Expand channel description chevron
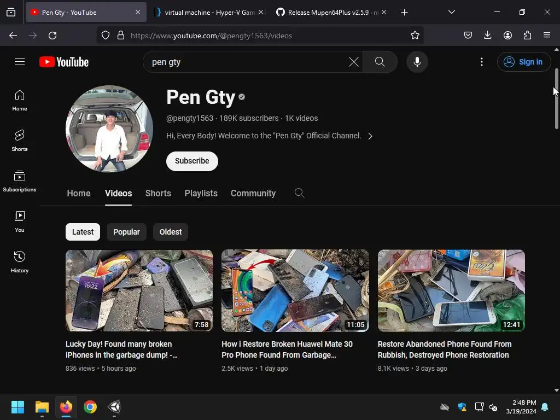The height and width of the screenshot is (420, 560). [x=370, y=136]
